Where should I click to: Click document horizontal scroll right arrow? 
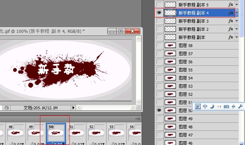[x=133, y=108]
